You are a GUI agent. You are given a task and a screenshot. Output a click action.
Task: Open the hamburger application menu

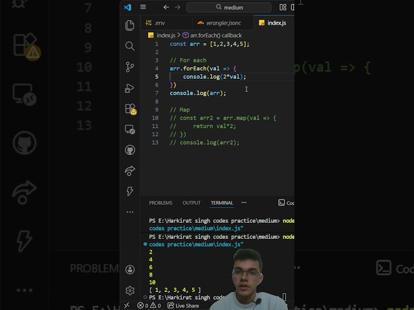click(143, 7)
